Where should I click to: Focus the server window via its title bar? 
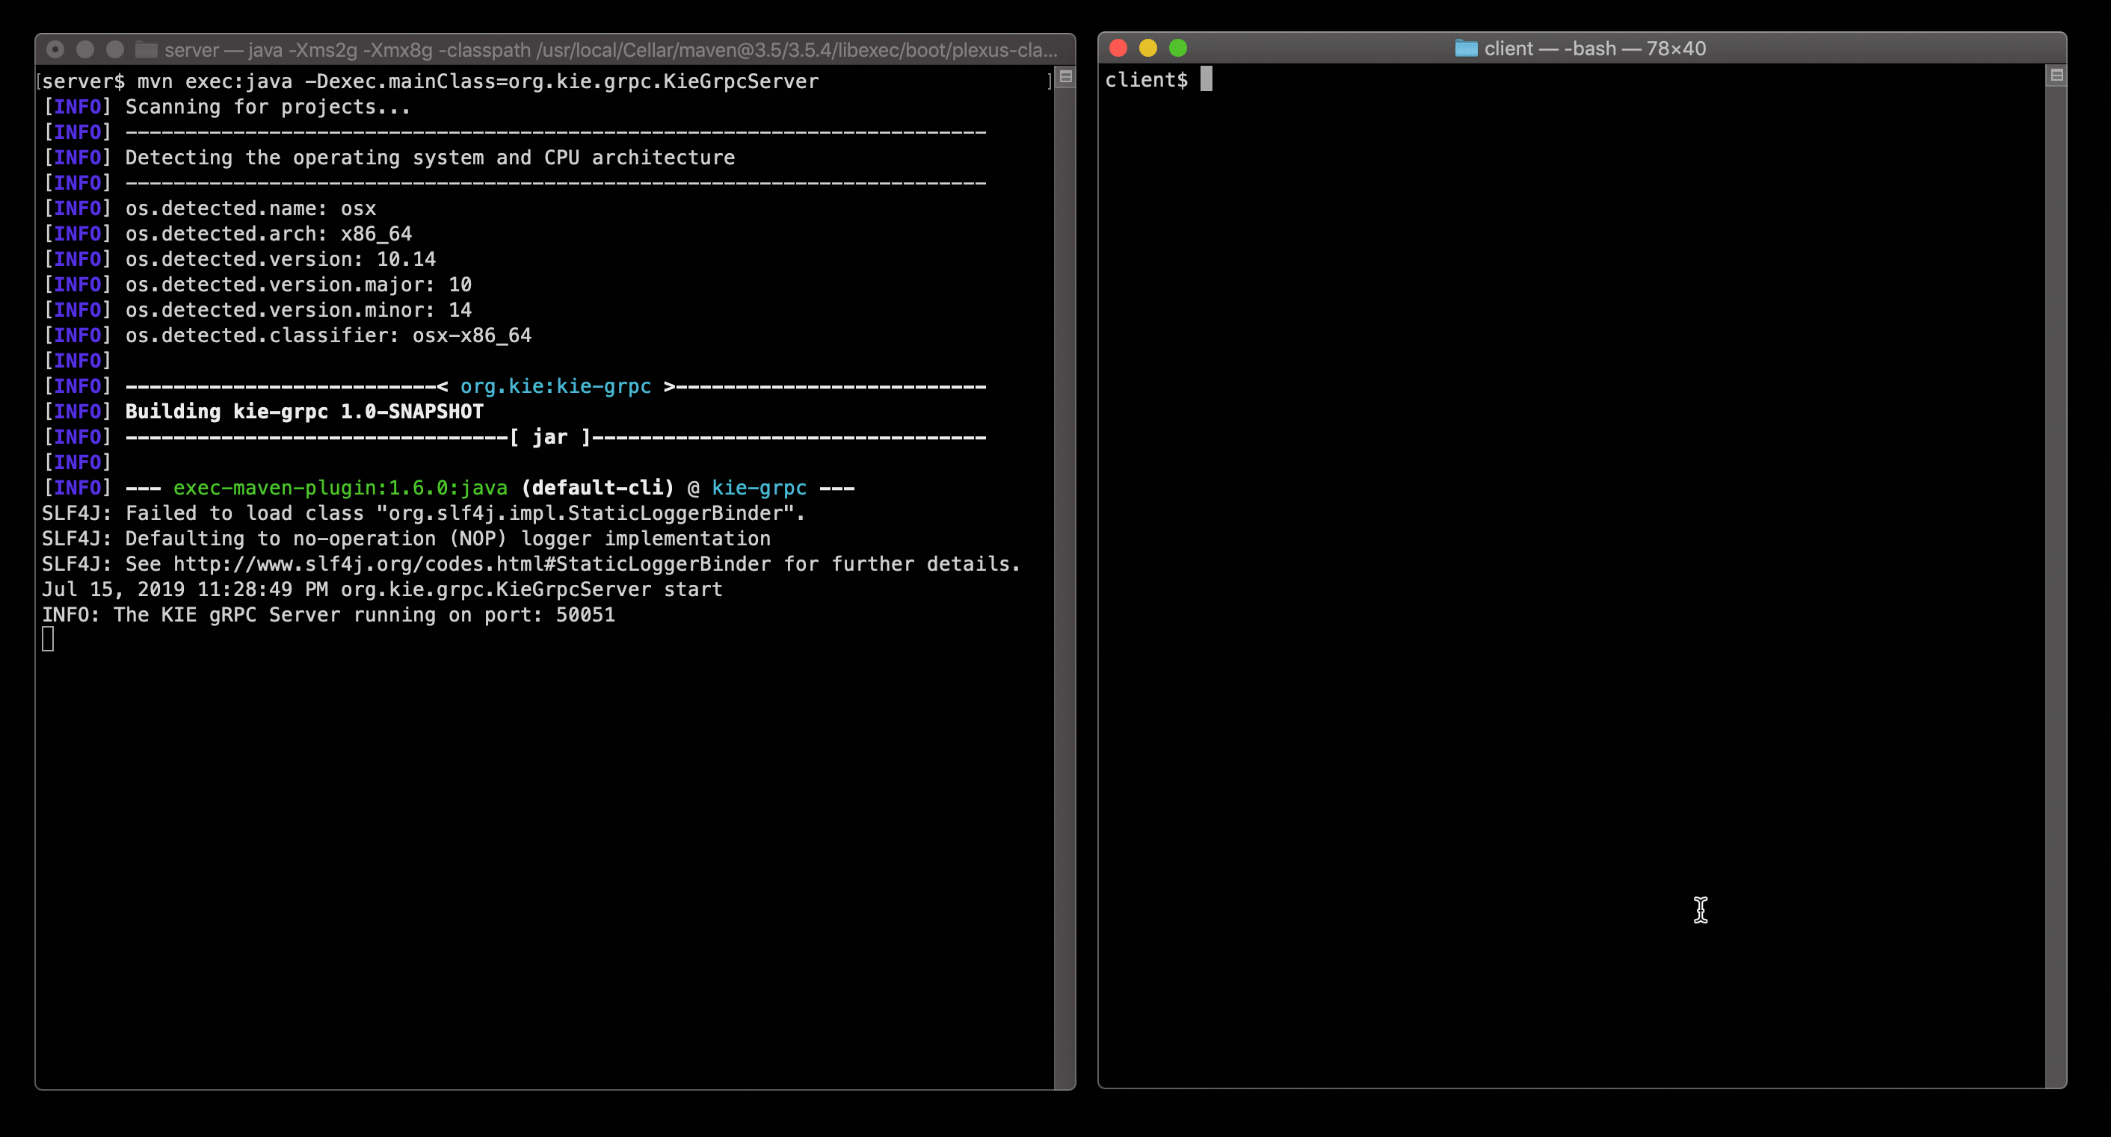tap(611, 50)
